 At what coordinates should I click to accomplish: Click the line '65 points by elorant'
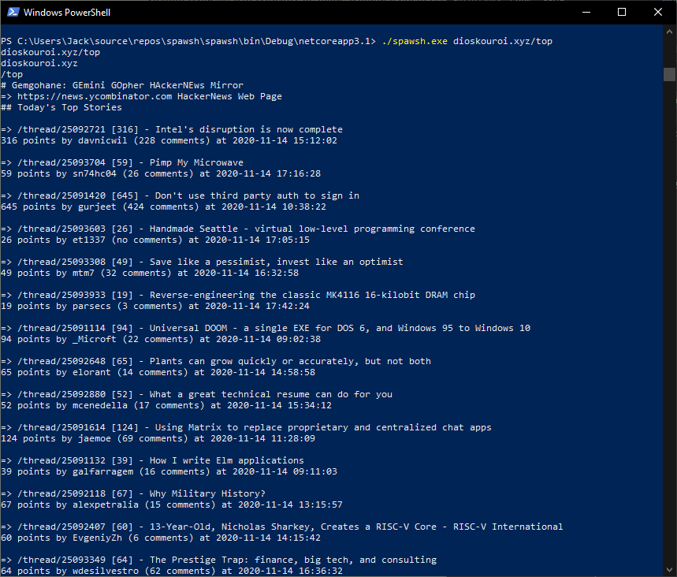[158, 372]
